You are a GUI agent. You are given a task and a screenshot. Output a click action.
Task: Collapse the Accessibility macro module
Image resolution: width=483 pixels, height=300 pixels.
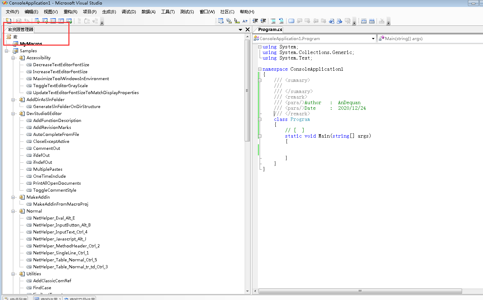click(13, 58)
